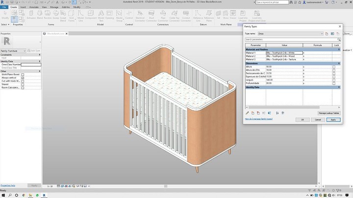Image resolution: width=353 pixels, height=198 pixels.
Task: Click the delete parameter icon
Action: coord(258,113)
